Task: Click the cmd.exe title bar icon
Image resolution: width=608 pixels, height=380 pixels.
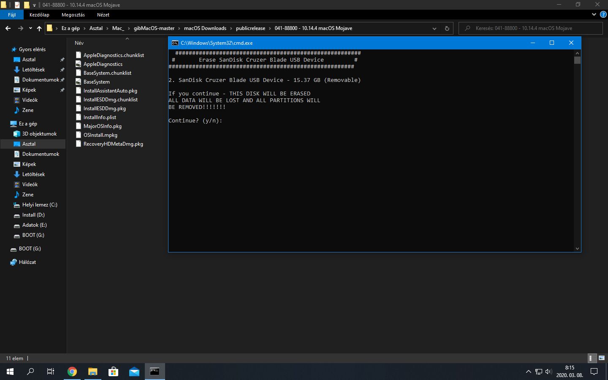Action: pyautogui.click(x=175, y=43)
